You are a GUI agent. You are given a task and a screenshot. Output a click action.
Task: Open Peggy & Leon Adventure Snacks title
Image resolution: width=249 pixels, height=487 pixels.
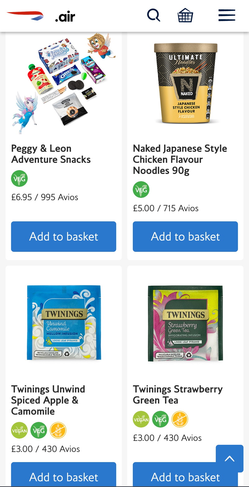(51, 154)
